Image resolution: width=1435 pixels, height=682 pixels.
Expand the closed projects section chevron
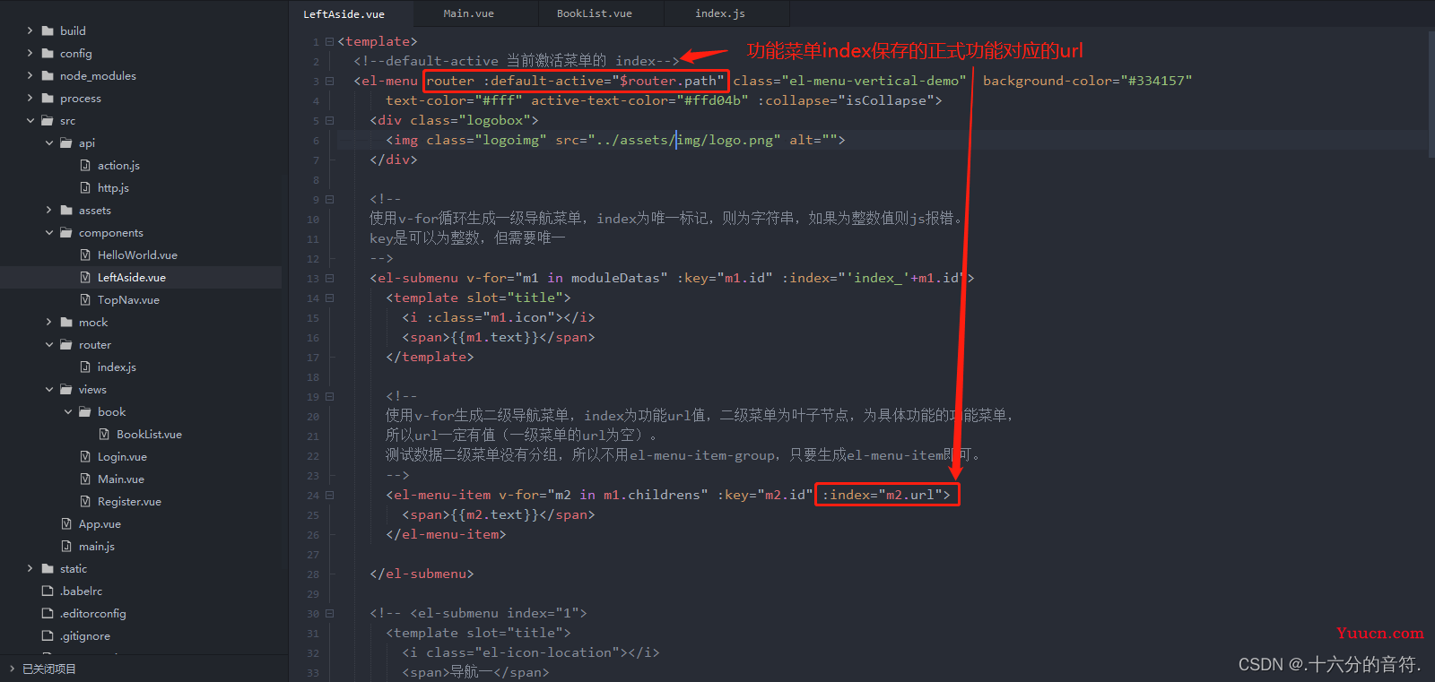coord(12,669)
